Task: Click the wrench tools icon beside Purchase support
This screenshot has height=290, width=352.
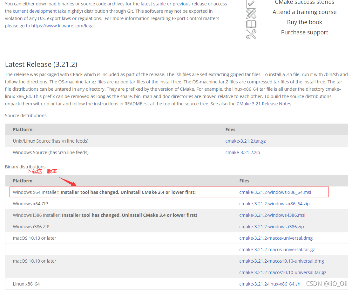Action: coord(251,34)
